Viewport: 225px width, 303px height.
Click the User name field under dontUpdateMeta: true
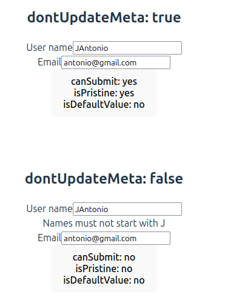click(127, 48)
